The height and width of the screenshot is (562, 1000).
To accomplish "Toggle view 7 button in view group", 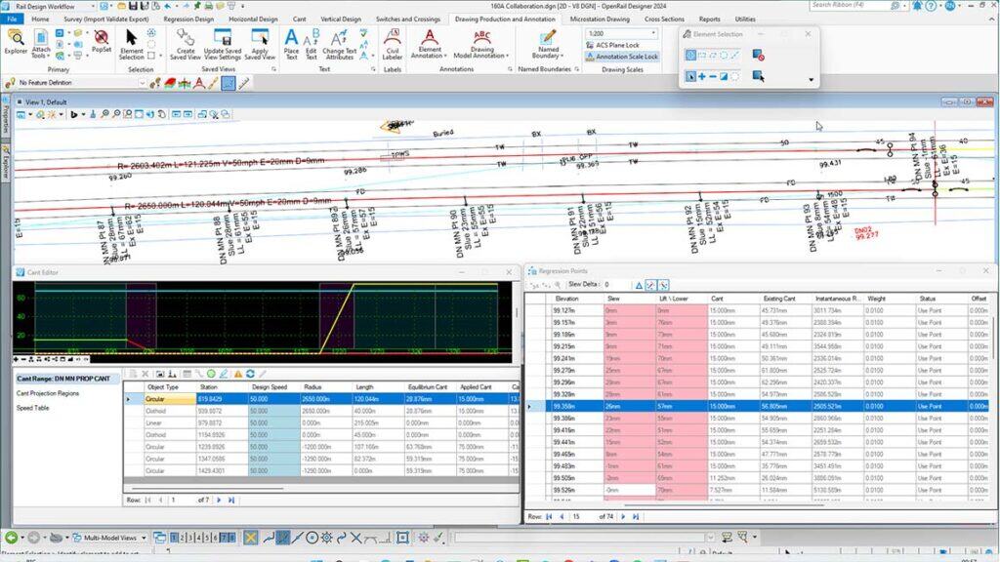I will click(x=224, y=538).
